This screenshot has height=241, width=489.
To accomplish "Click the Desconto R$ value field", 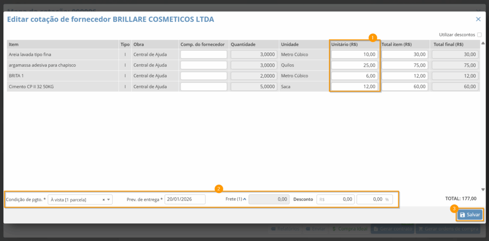I will (x=336, y=200).
